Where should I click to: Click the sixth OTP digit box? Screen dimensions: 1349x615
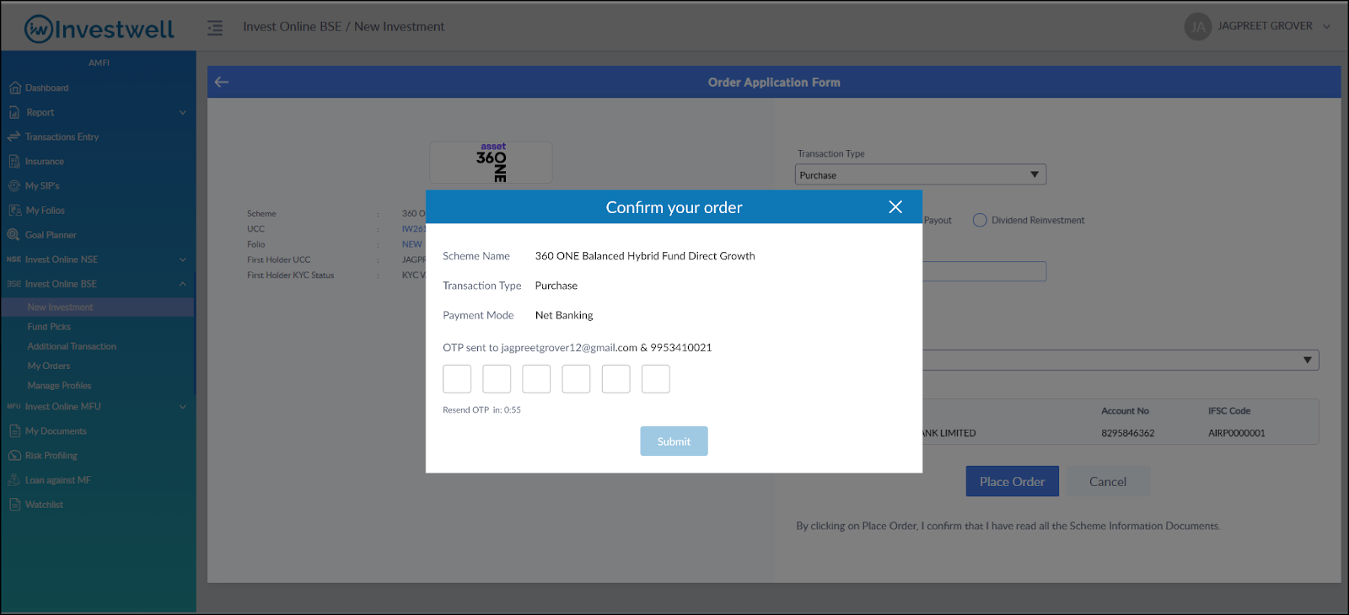tap(655, 379)
